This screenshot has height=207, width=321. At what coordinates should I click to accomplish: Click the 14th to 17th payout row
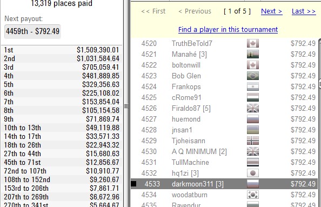[x=62, y=136]
